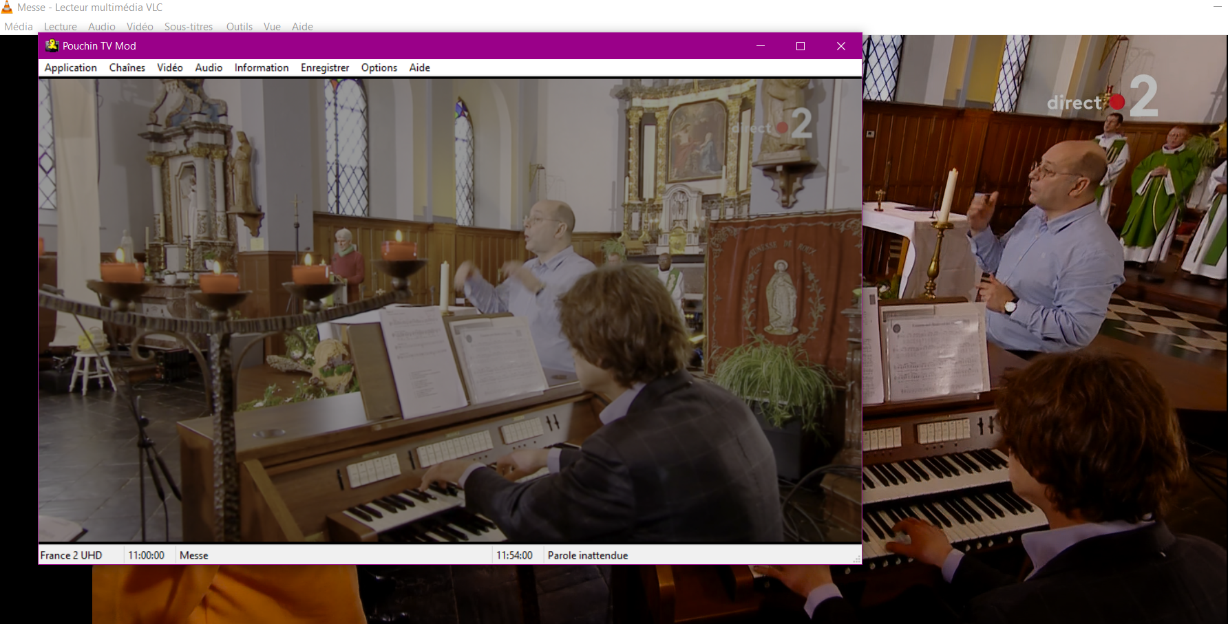Open VLC's Média menu
1228x624 pixels.
[x=19, y=27]
